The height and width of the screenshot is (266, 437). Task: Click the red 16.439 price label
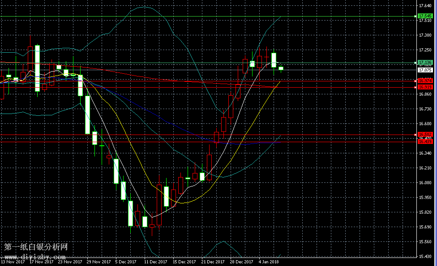[424, 142]
